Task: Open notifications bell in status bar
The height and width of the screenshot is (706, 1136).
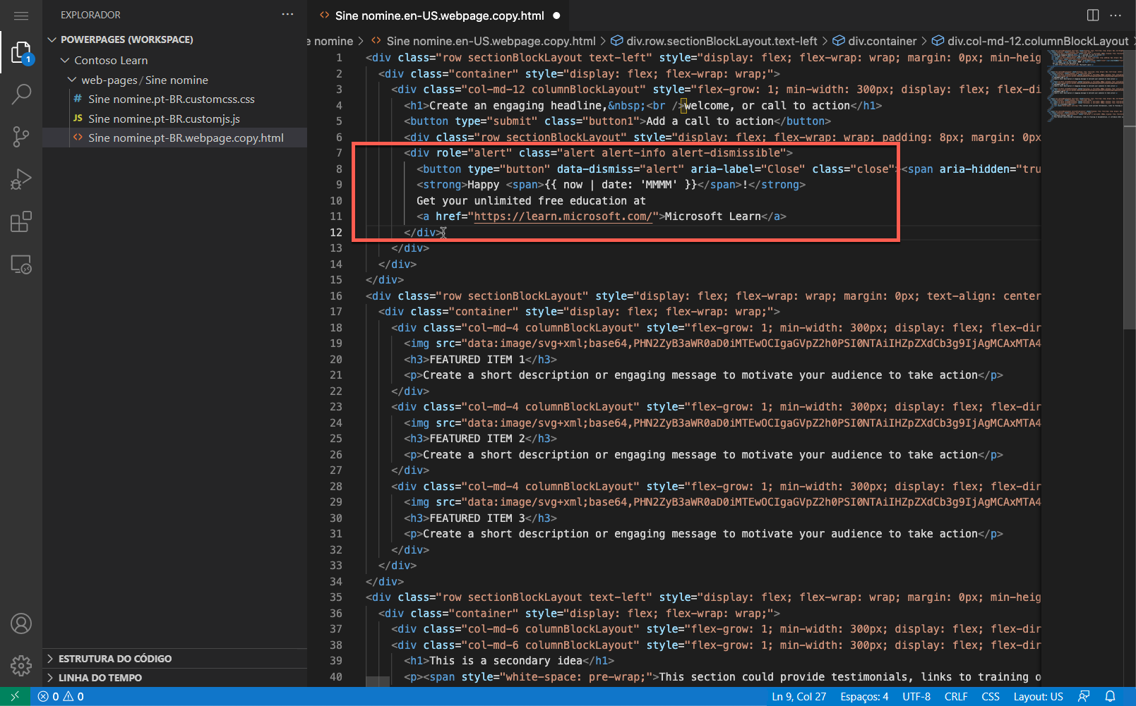Action: (1110, 696)
